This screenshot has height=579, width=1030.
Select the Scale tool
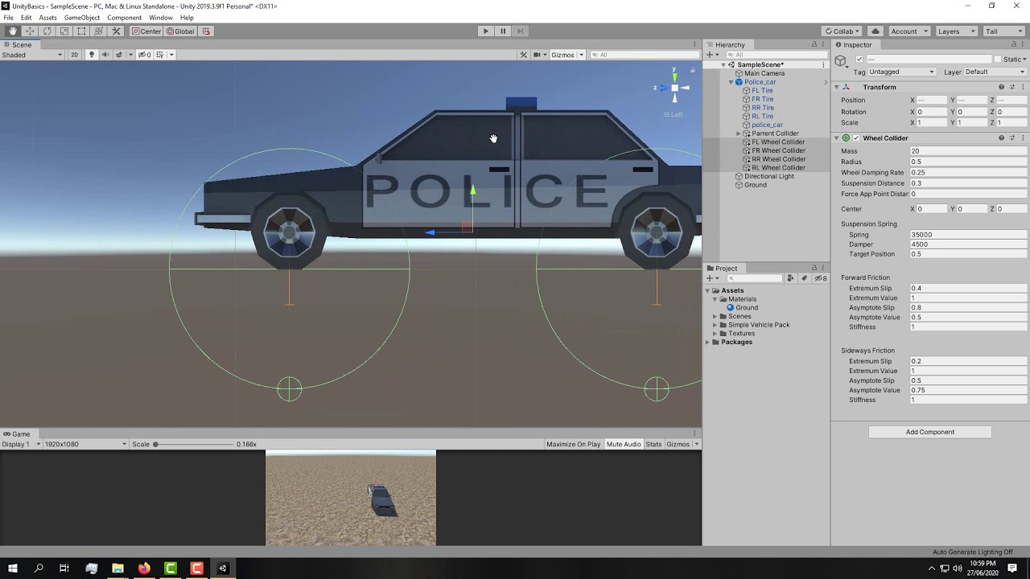(x=64, y=31)
